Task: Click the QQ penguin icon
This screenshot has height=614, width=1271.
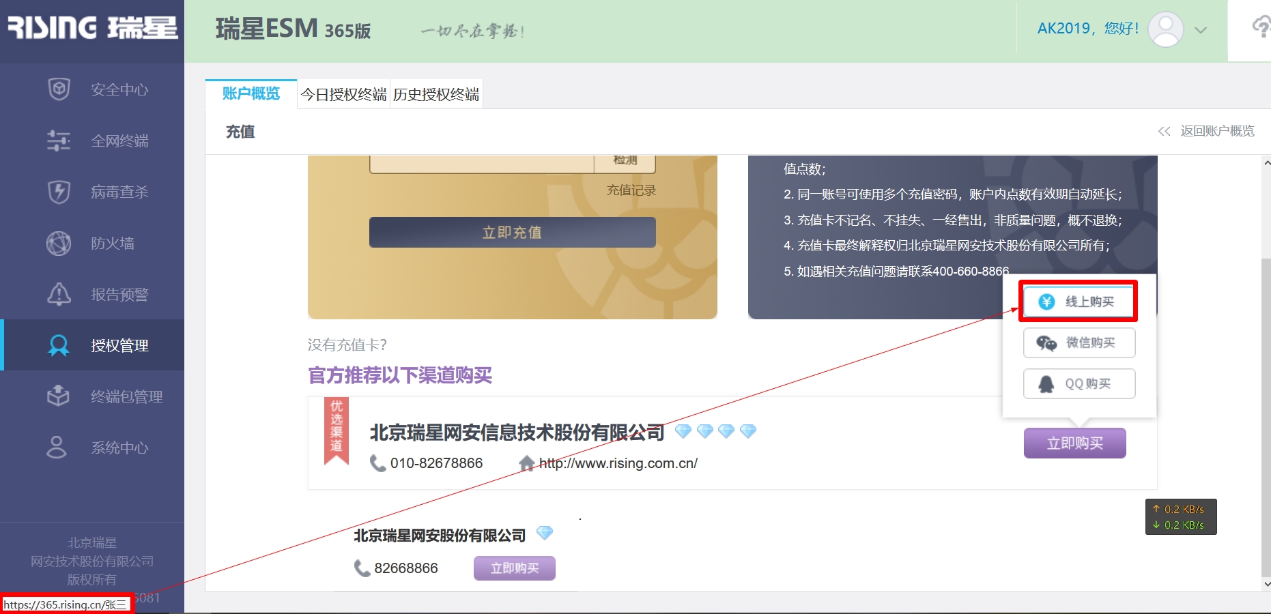Action: point(1046,384)
